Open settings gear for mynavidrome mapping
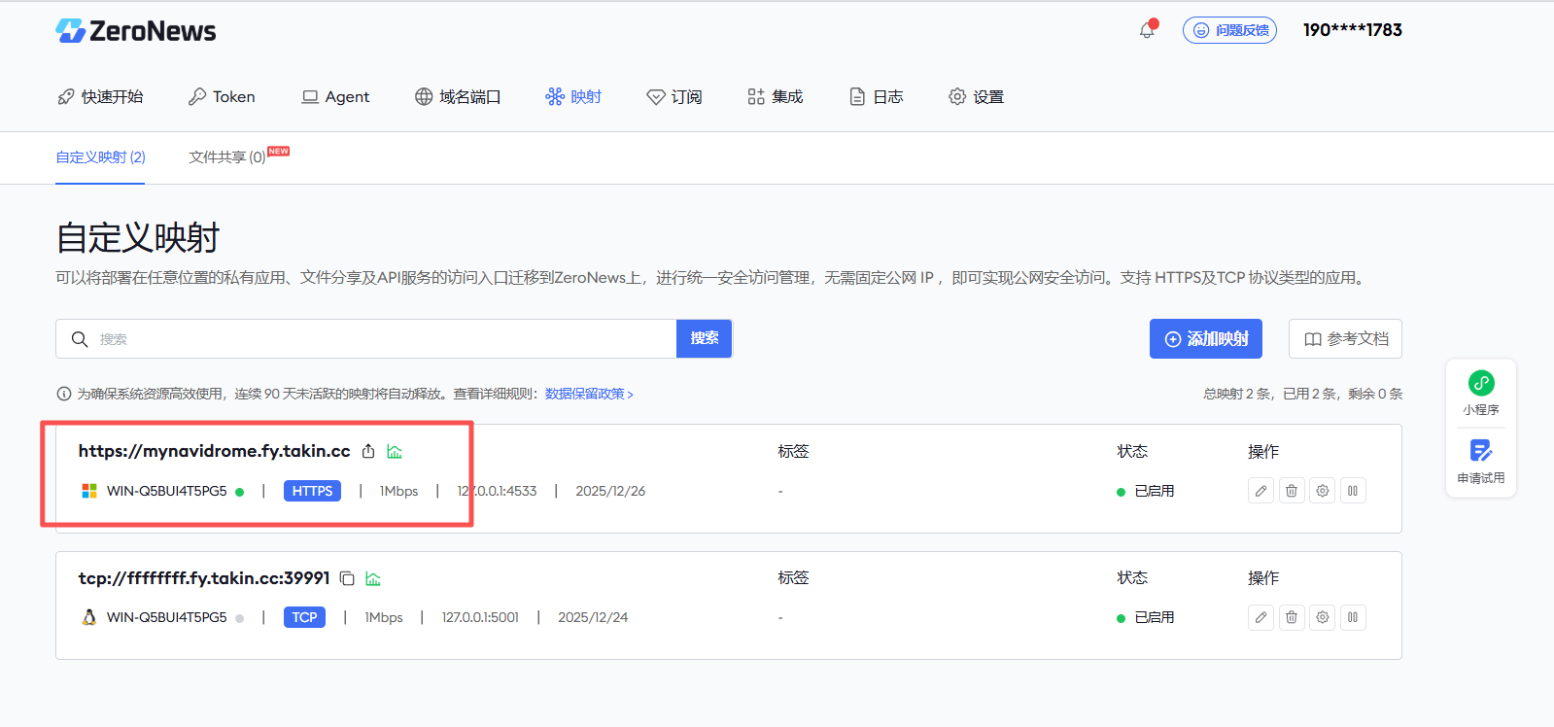Viewport: 1554px width, 727px height. pos(1323,491)
